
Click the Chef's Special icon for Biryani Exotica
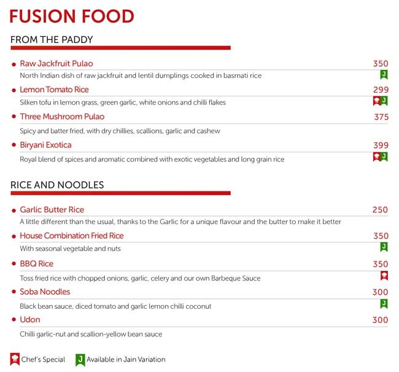(x=376, y=157)
